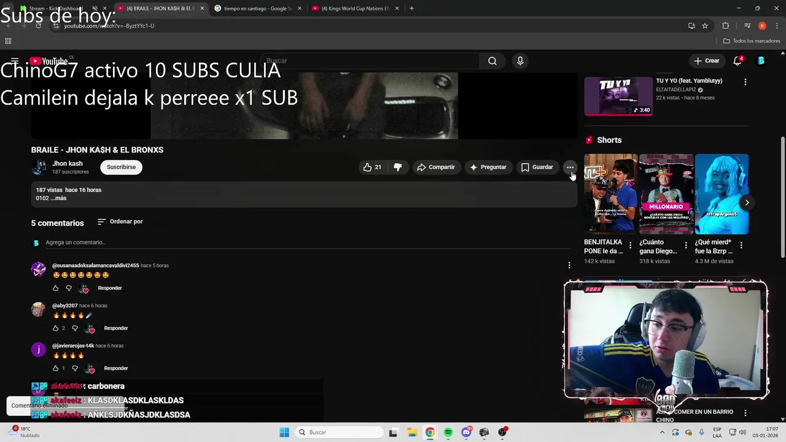786x442 pixels.
Task: Open options for the BENJITALKA short
Action: [x=630, y=245]
